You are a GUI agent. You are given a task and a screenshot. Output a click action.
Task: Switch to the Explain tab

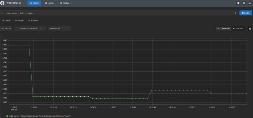coord(33,21)
